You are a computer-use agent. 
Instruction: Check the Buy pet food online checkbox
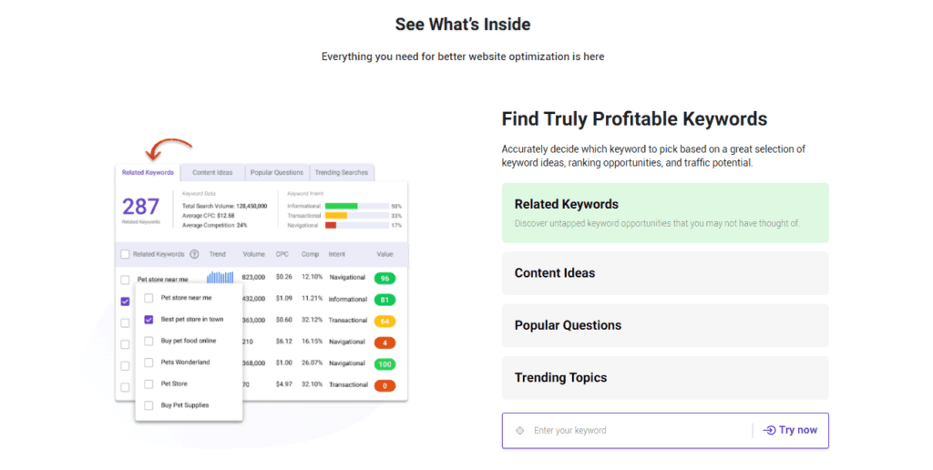point(149,341)
